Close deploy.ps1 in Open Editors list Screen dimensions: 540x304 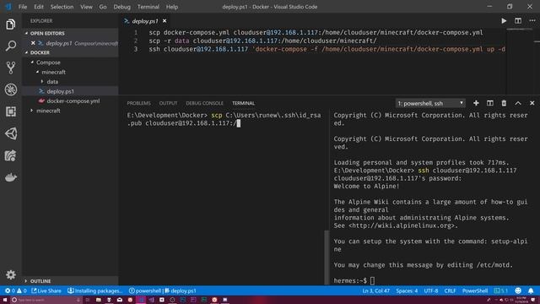tap(33, 43)
